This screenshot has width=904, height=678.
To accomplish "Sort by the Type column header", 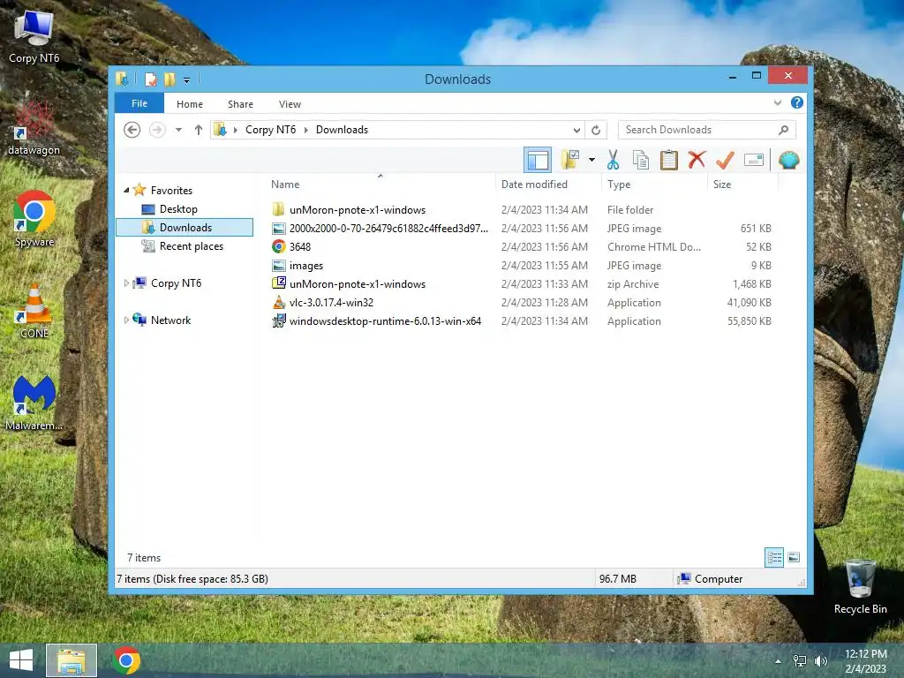I will point(654,184).
